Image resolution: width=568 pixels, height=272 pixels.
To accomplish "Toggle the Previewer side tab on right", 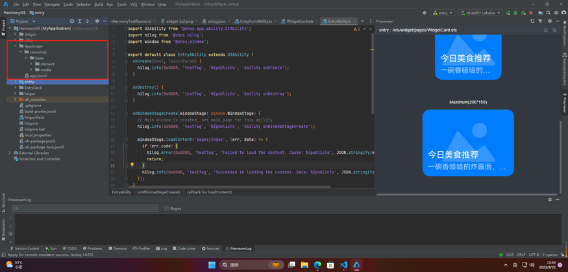I will tap(564, 103).
